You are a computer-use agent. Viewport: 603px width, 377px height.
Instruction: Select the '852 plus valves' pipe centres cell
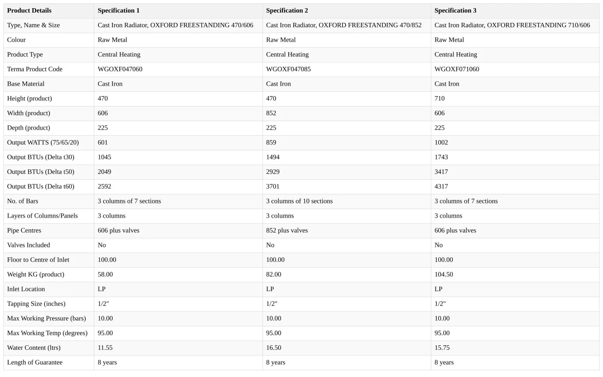[x=347, y=231]
